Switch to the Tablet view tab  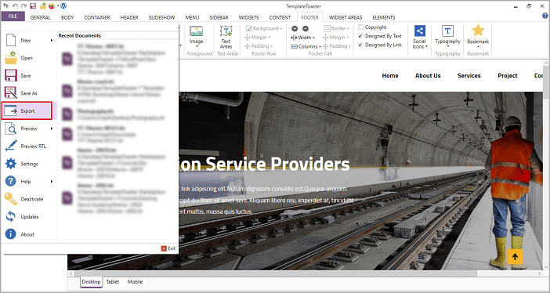coord(113,282)
